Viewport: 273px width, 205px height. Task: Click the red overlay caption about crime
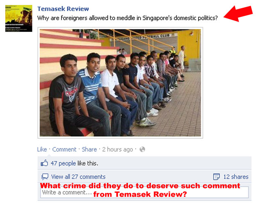140,190
